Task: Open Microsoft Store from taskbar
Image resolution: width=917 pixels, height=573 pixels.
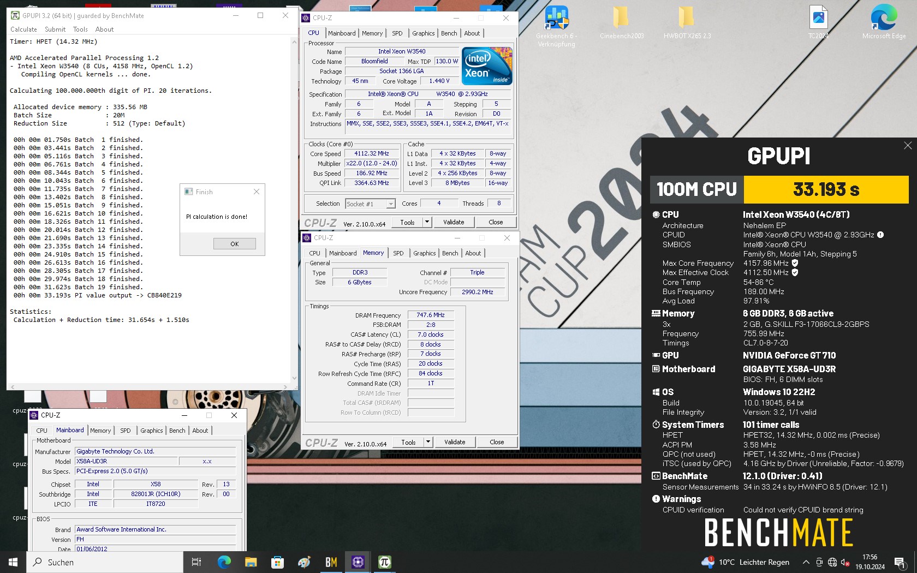Action: coord(277,562)
